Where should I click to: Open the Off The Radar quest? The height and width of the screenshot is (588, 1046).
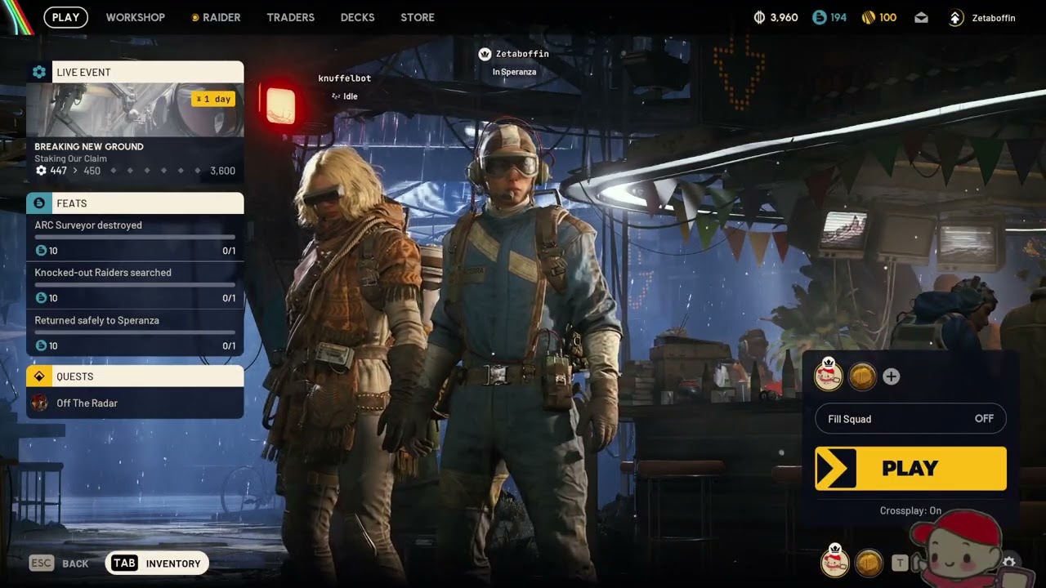tap(135, 403)
